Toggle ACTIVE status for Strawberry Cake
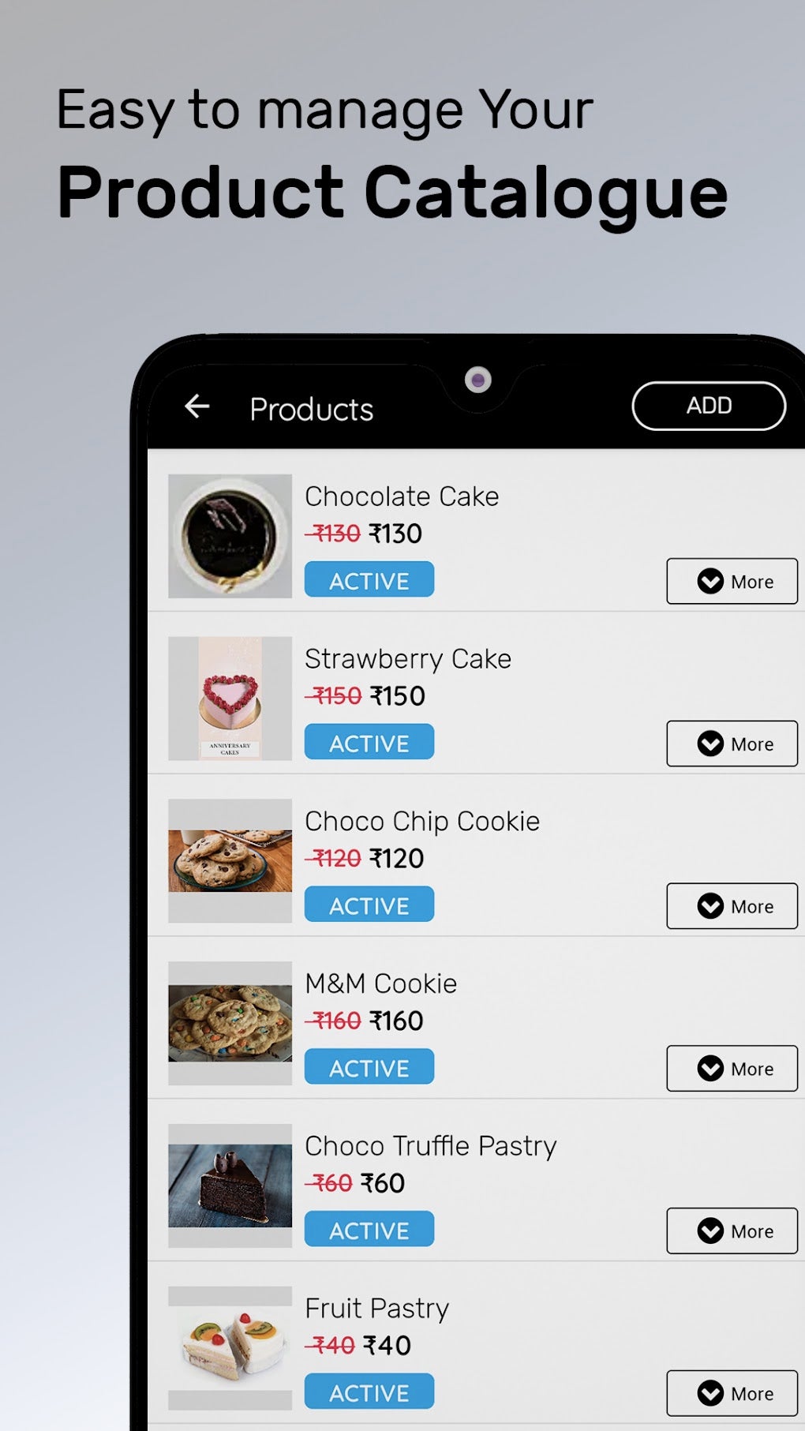Viewport: 805px width, 1431px height. click(x=369, y=743)
